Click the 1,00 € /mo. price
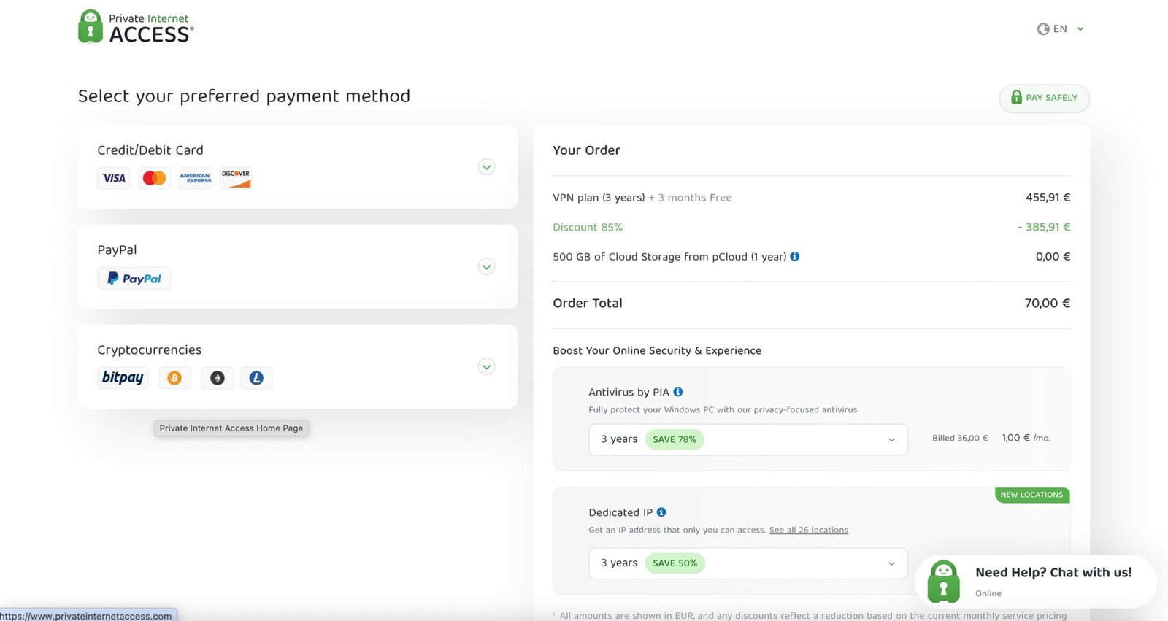The image size is (1168, 621). [1026, 438]
